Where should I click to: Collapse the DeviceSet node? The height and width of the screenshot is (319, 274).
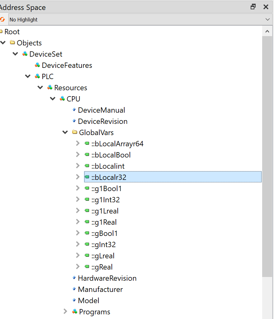(x=16, y=54)
